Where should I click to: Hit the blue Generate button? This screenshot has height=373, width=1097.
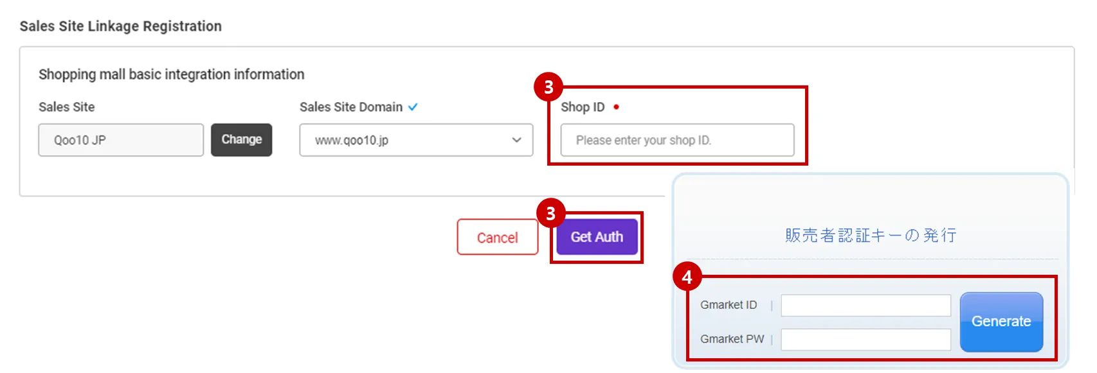tap(1001, 322)
